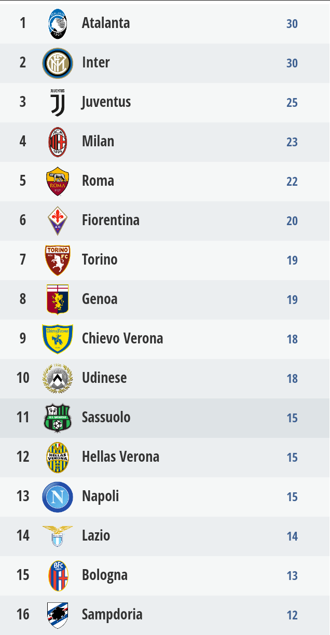The image size is (330, 635).
Task: Click the Chievo Verona crest
Action: tap(58, 339)
